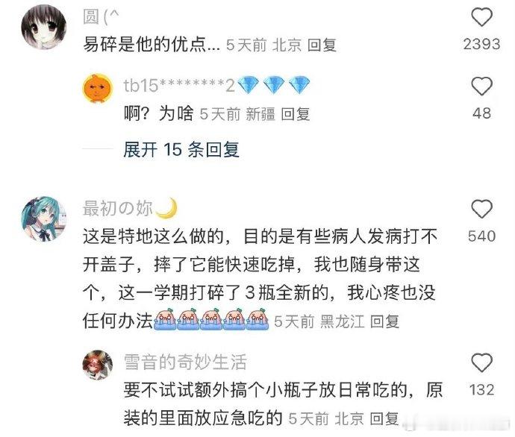Open the anime girl avatar of 圆
515x437 pixels.
coord(44,28)
